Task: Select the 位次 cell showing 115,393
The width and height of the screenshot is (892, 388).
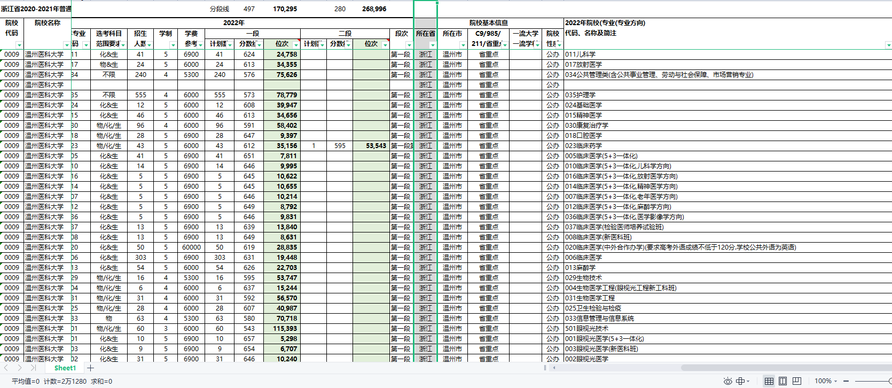Action: 282,329
